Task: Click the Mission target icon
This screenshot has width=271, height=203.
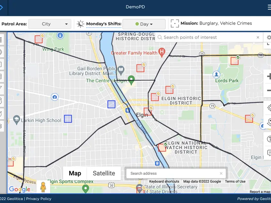Action: 174,24
